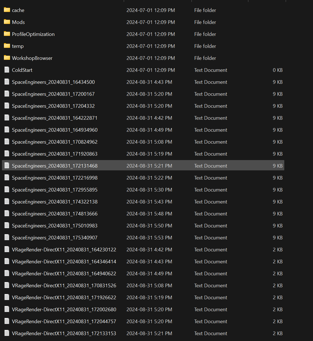This screenshot has height=341, width=313.
Task: Select the cache folder name
Action: (18, 10)
